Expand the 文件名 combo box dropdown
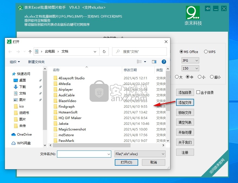This screenshot has width=238, height=183. [x=109, y=154]
